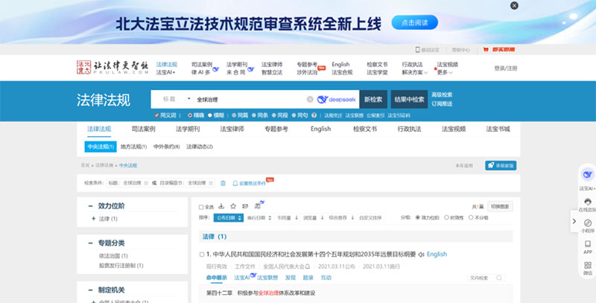
Task: Open 在线咨询 icon on right sidebar
Action: [587, 205]
